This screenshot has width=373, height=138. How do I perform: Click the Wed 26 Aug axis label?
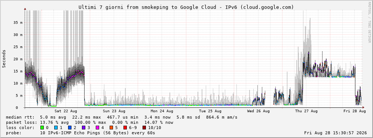[x=259, y=111]
